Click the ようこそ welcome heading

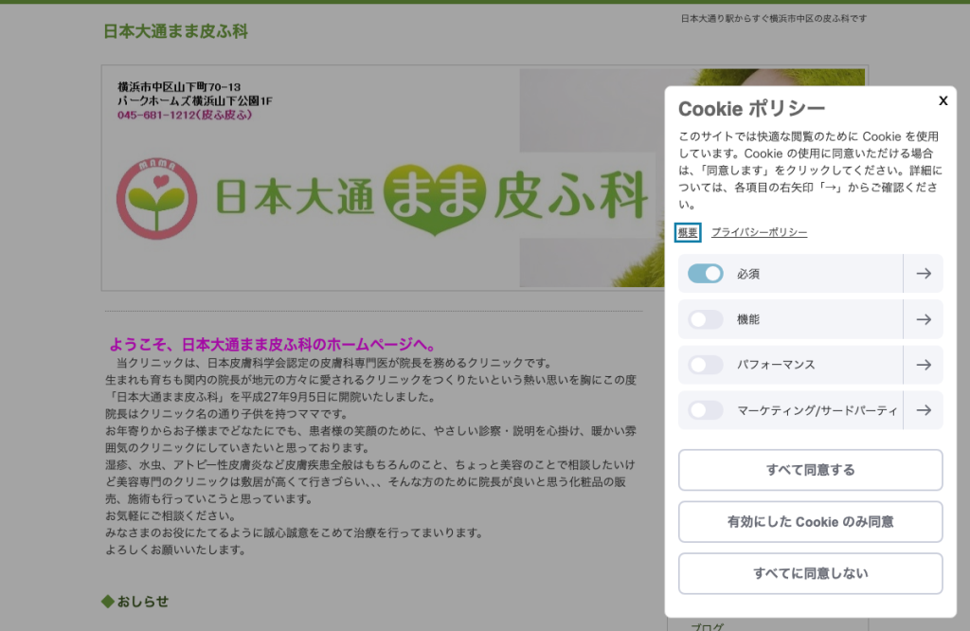(x=274, y=345)
